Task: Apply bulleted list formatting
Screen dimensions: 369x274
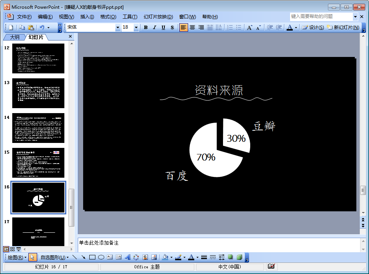Action: 239,28
